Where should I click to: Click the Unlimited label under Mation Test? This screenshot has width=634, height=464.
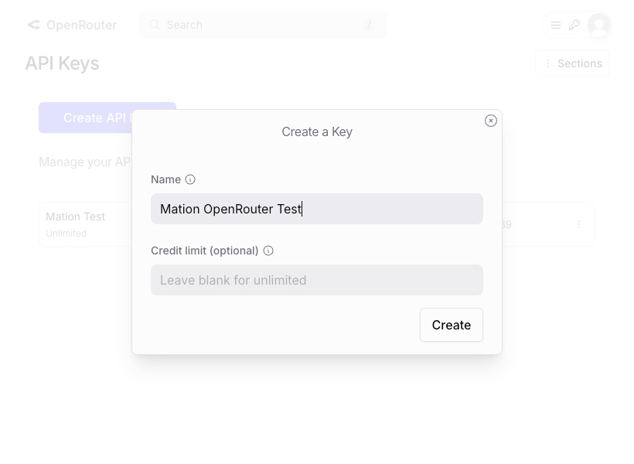coord(66,234)
